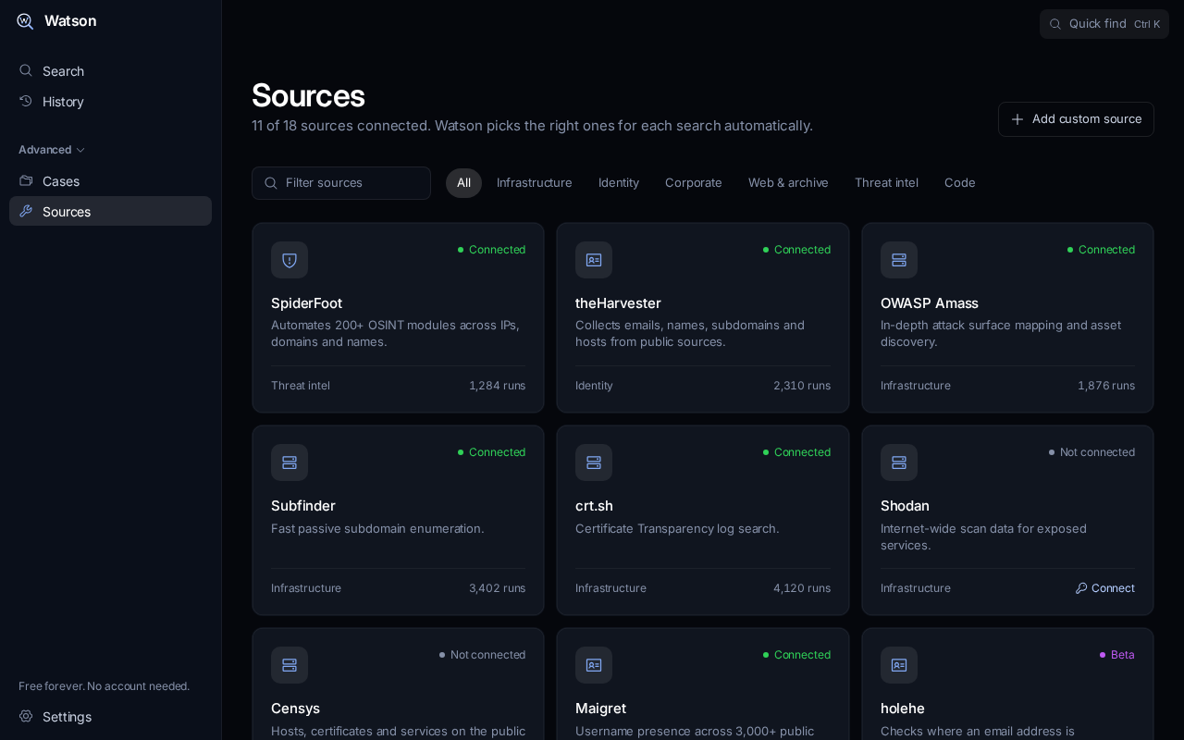Click the theHarvester identity card icon

(x=594, y=260)
